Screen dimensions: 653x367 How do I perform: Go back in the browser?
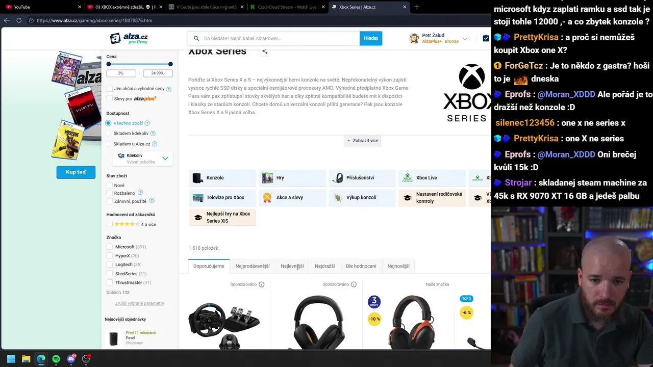pyautogui.click(x=7, y=20)
